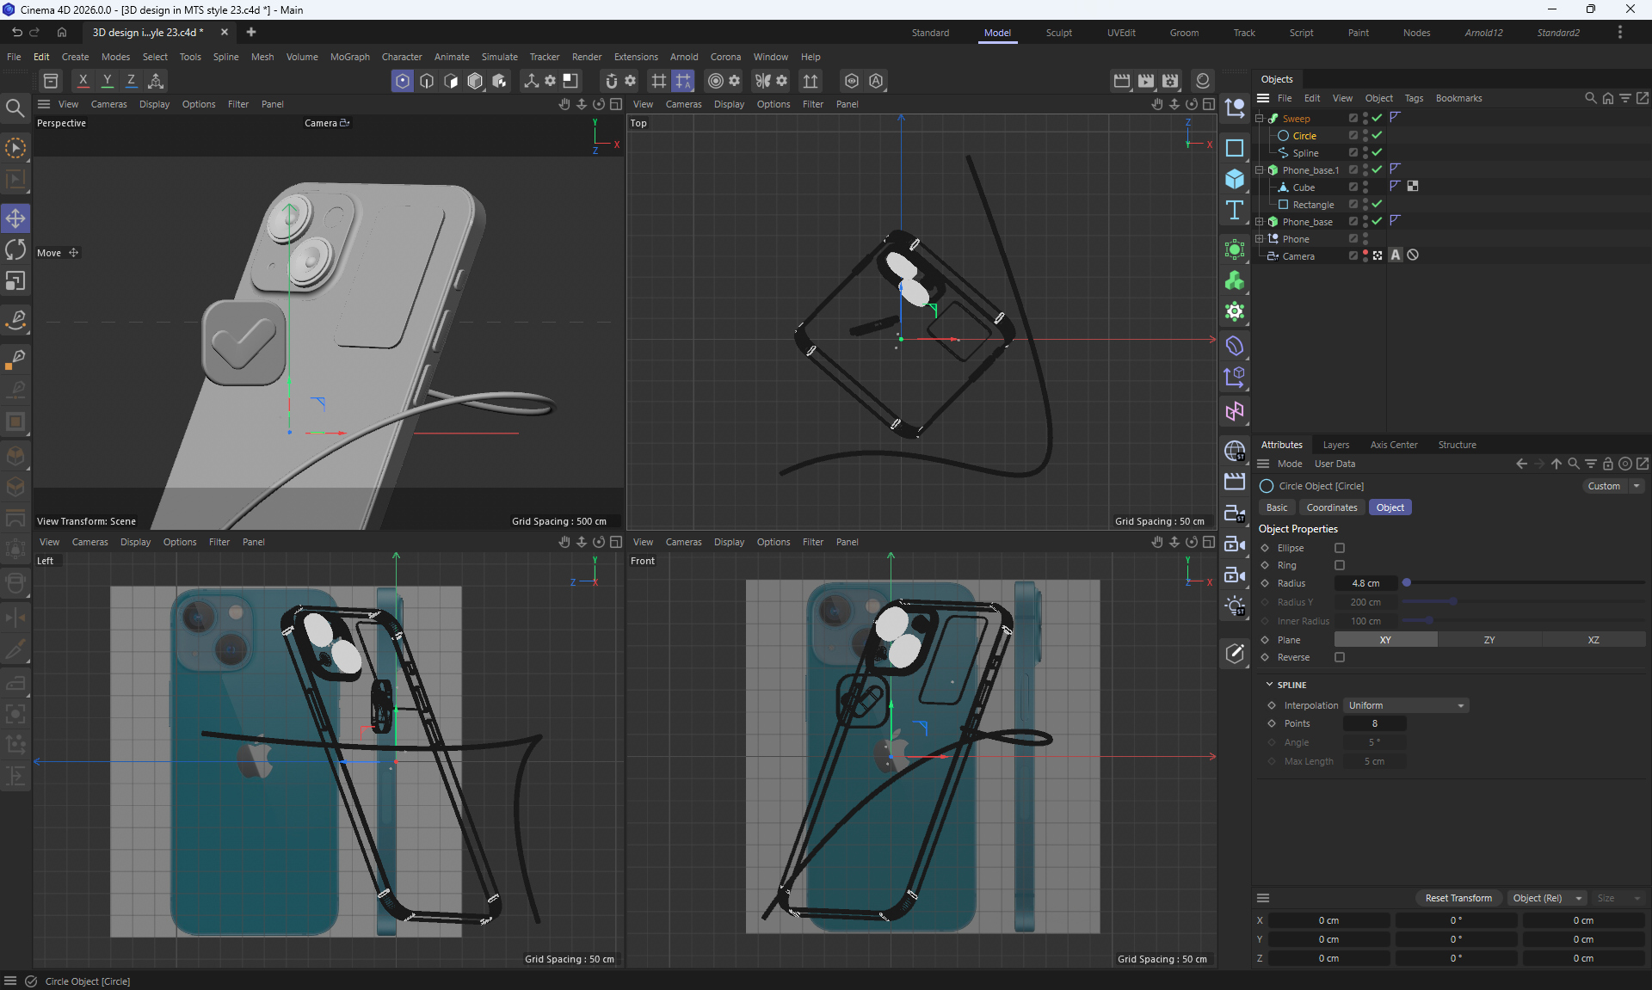This screenshot has width=1652, height=990.
Task: Open the search icon in left toolbar
Action: pos(15,108)
